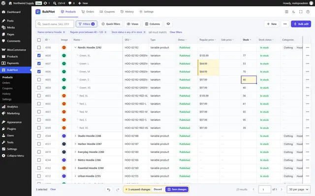This screenshot has width=315, height=196.
Task: Uncheck the Green, XL row checkbox
Action: pos(39,55)
